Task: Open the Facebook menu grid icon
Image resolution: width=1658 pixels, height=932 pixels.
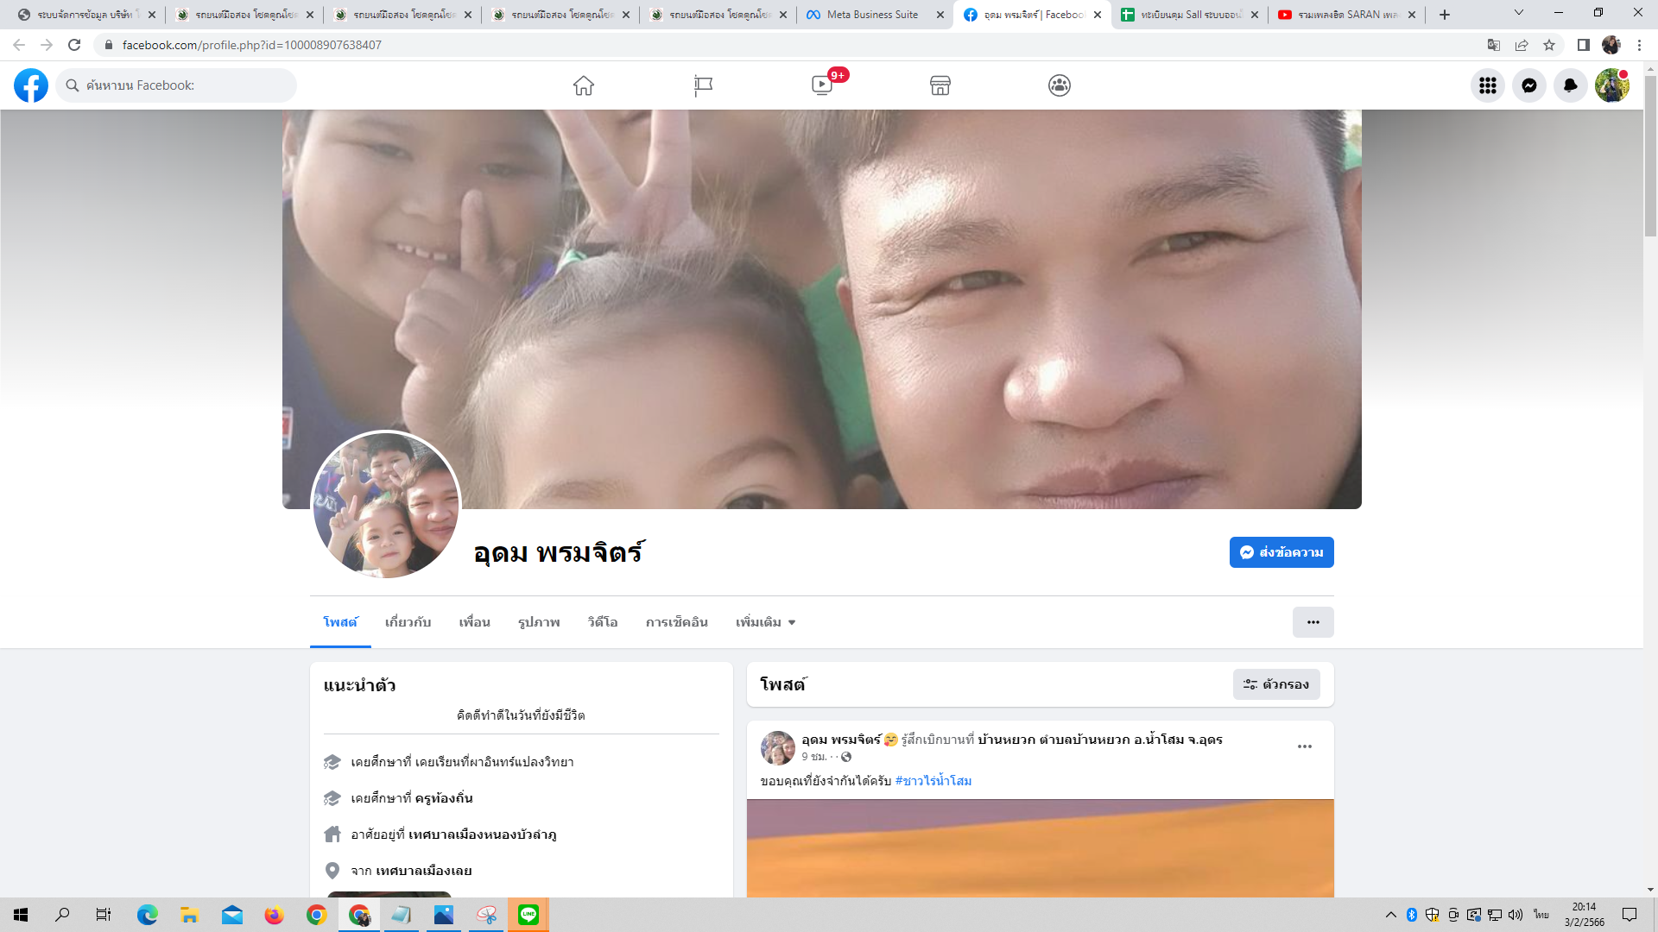Action: (1487, 85)
